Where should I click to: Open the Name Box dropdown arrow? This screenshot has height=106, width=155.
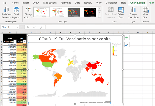(18, 27)
